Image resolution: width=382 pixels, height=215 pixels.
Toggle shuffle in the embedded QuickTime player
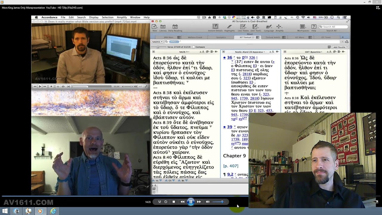click(x=68, y=86)
